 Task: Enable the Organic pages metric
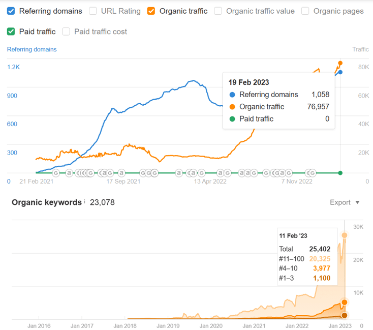(305, 11)
